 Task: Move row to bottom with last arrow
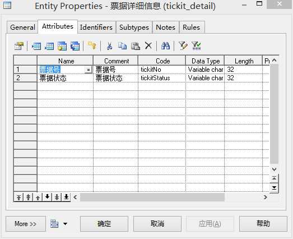66,197
